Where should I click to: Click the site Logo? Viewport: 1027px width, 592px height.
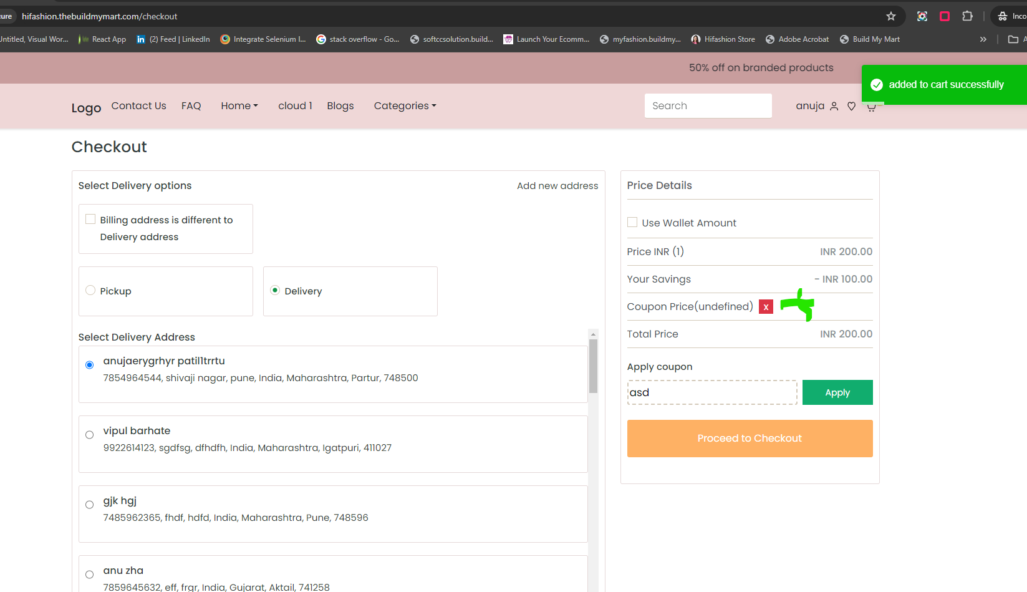click(x=86, y=108)
